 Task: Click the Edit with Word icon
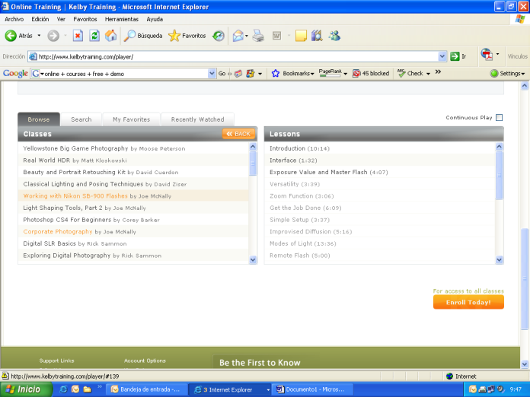(277, 36)
